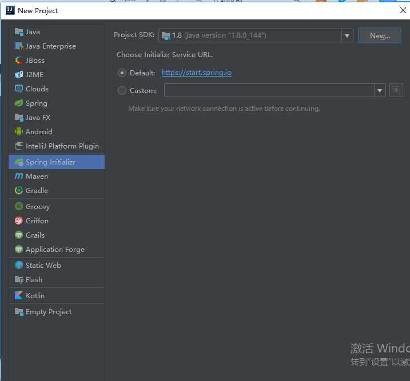The height and width of the screenshot is (381, 410).
Task: Choose Maven project type
Action: tap(57, 177)
